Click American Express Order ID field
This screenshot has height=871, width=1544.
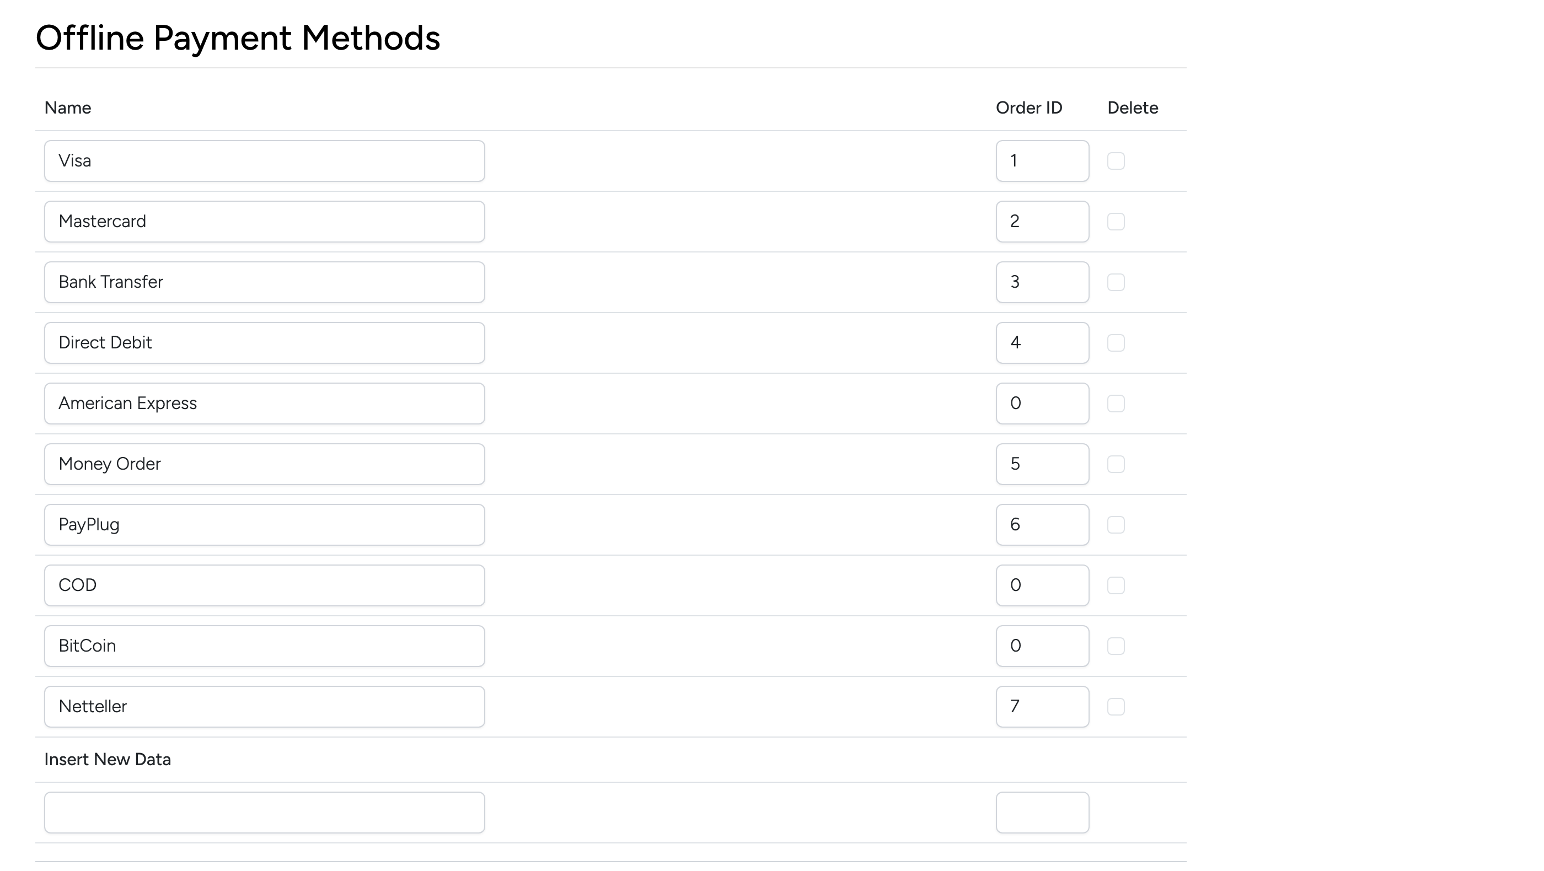point(1042,403)
